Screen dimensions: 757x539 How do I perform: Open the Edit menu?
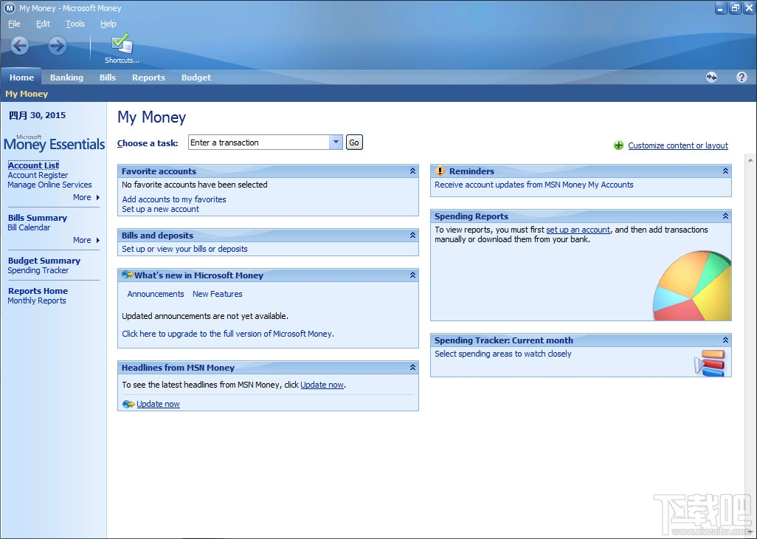(x=43, y=24)
